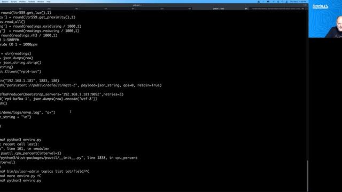Click the psutil.cpu_percent(interval=1) line
Screen dimensions: 342x192
coord(31,153)
